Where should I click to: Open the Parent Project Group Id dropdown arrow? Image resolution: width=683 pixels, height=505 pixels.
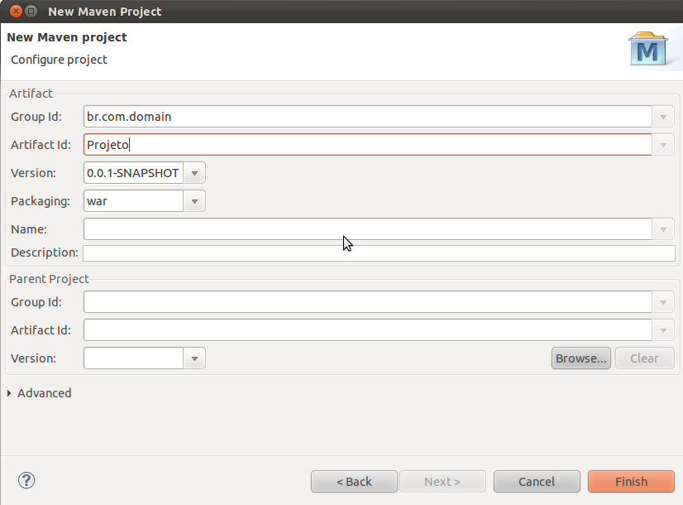(x=663, y=302)
